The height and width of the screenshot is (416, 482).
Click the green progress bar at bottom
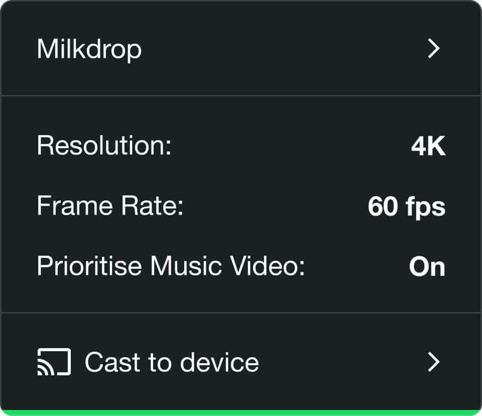[x=241, y=413]
